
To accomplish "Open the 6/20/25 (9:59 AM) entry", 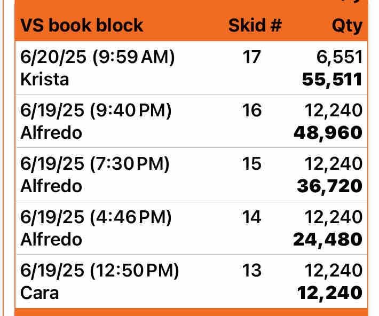I will [98, 57].
